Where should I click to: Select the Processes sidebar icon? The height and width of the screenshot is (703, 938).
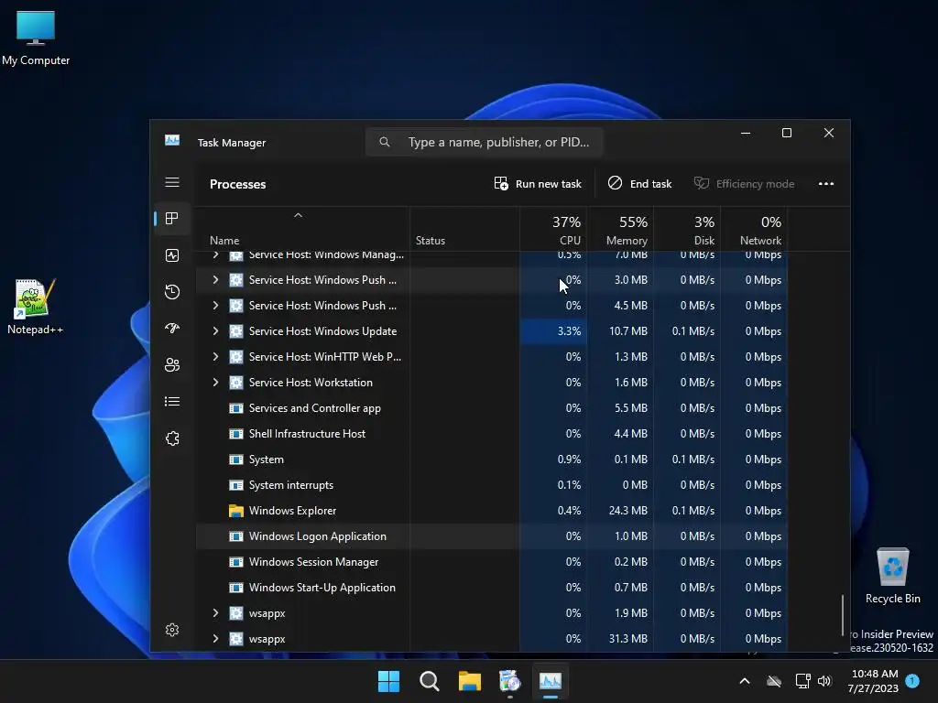pyautogui.click(x=172, y=219)
